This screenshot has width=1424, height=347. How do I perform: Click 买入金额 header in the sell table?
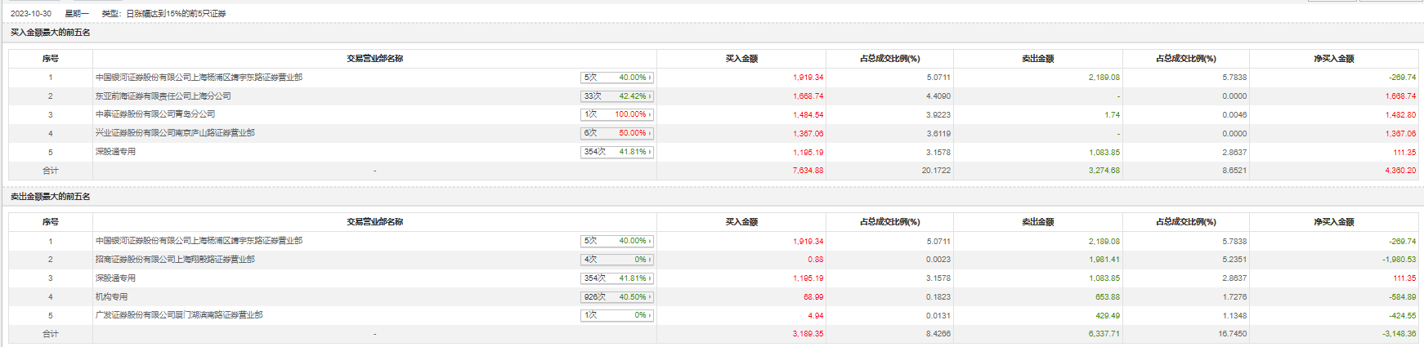click(741, 222)
